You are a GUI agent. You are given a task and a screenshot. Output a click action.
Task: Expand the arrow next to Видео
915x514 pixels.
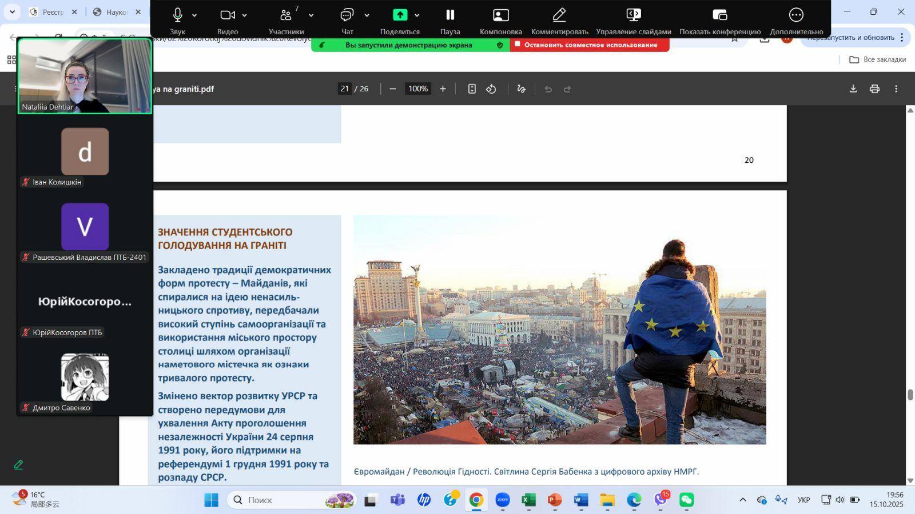(x=245, y=15)
